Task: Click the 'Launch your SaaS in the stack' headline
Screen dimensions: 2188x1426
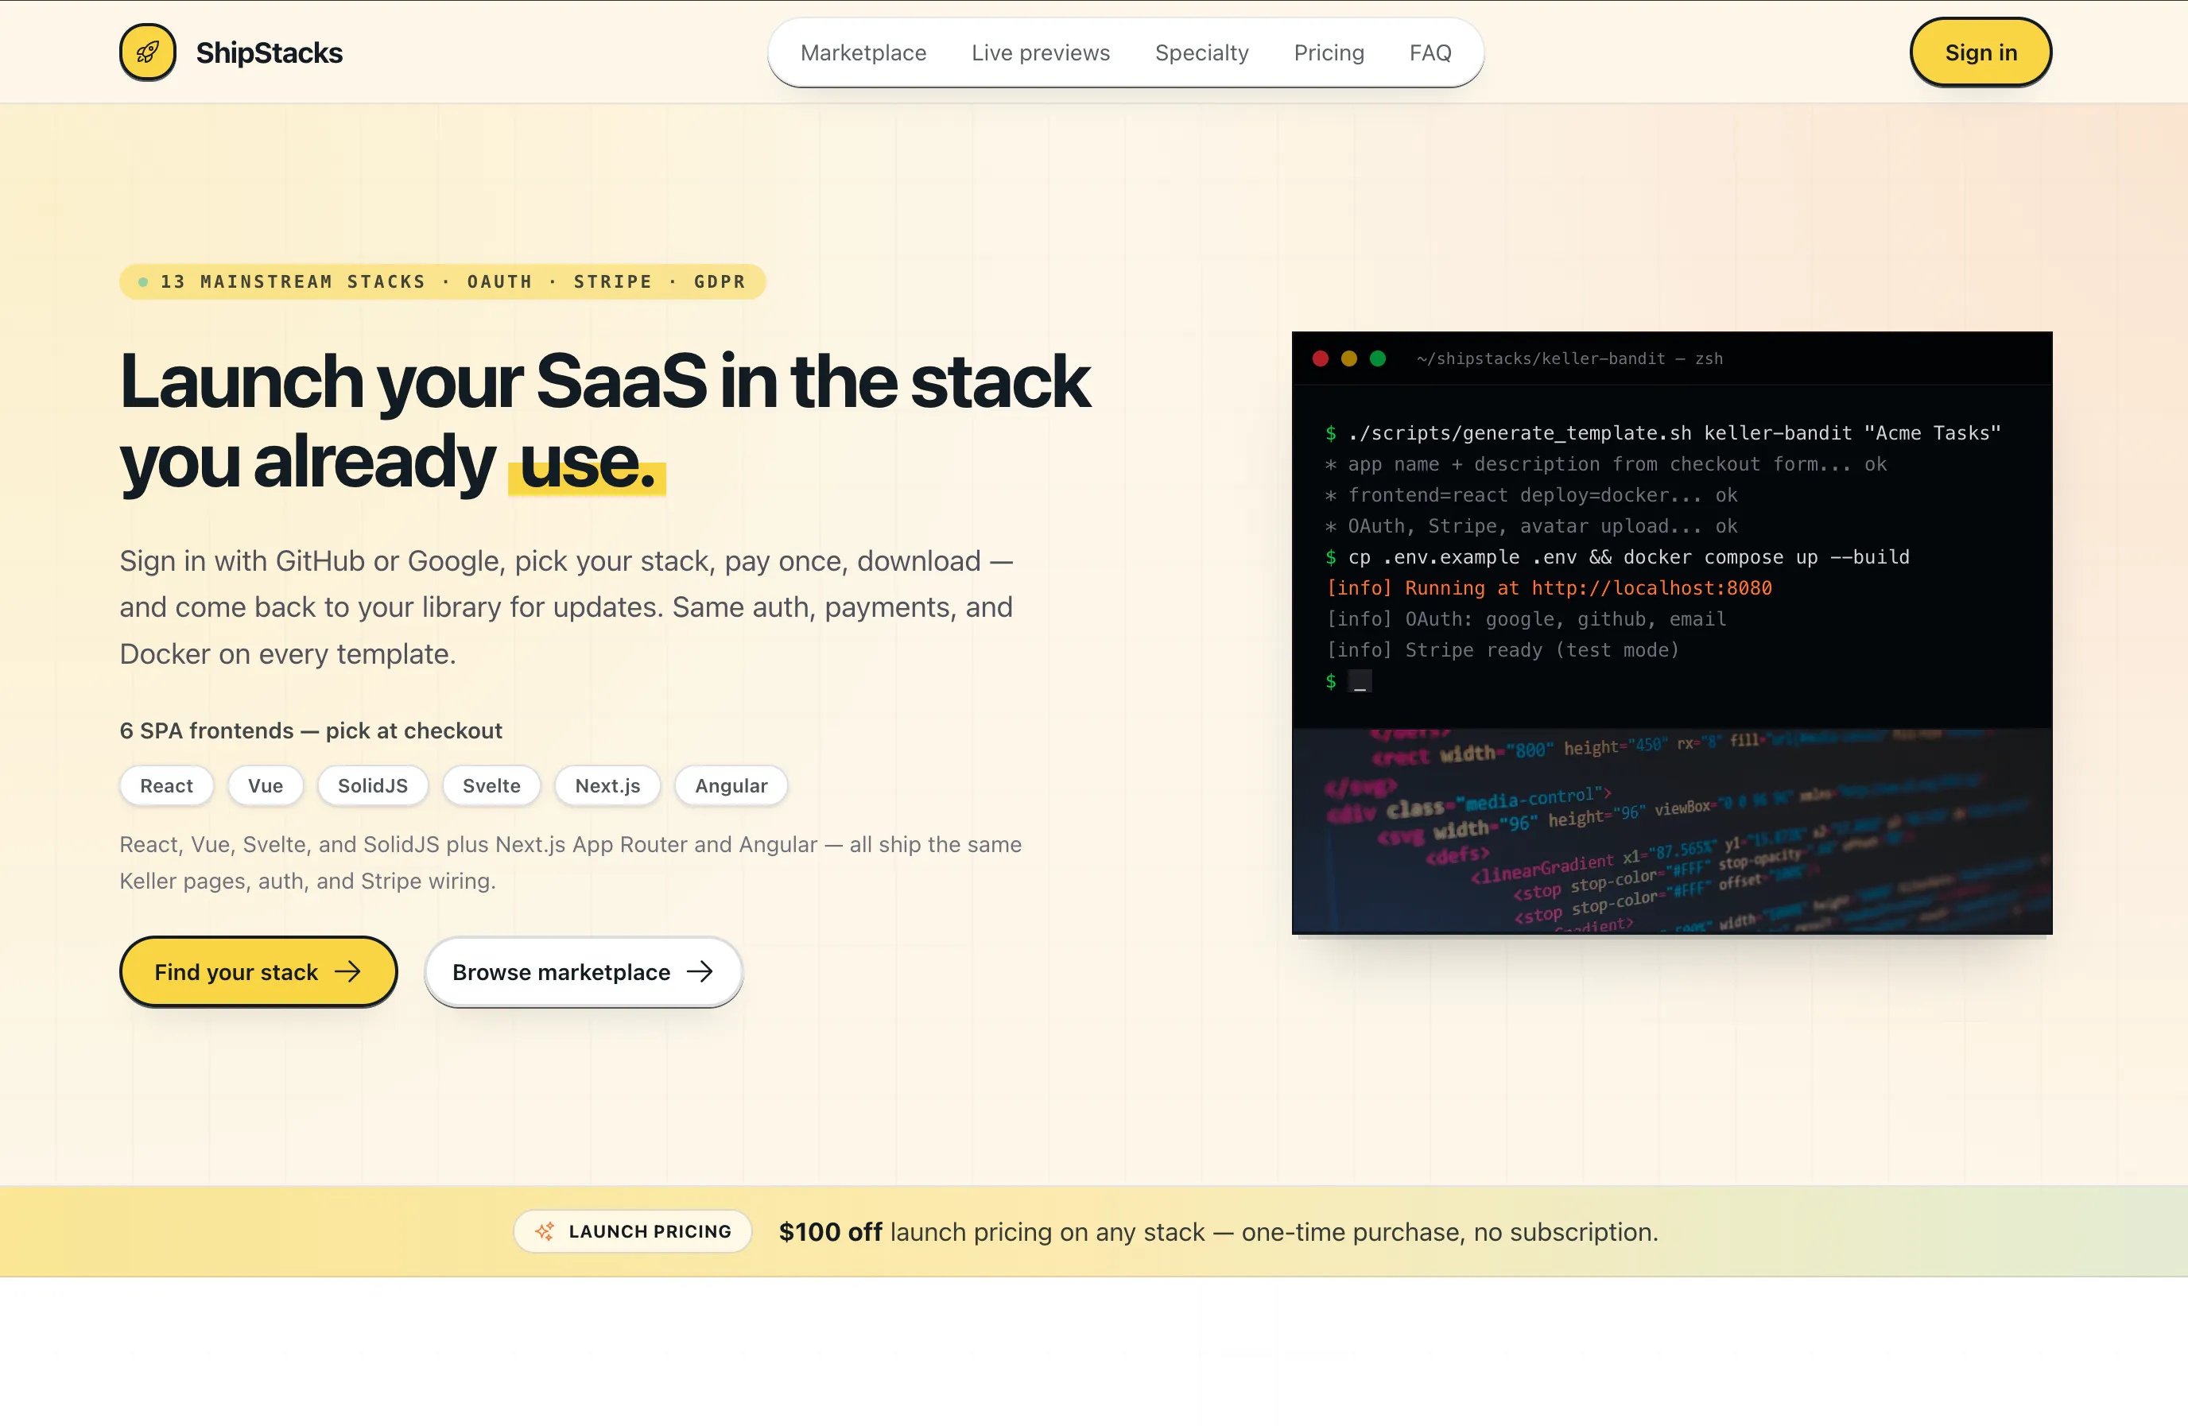Action: [605, 381]
